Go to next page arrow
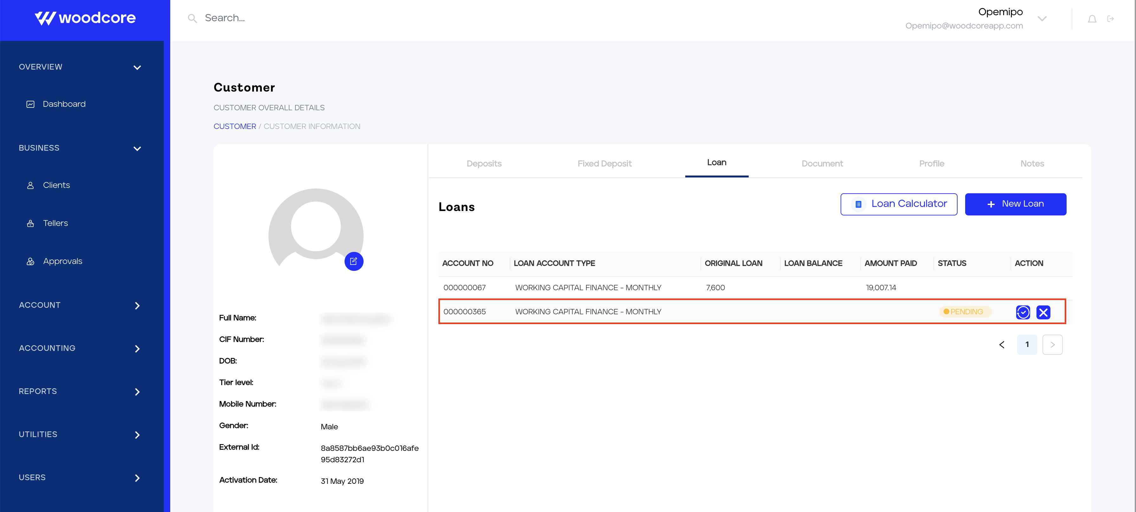The image size is (1136, 512). (x=1052, y=345)
